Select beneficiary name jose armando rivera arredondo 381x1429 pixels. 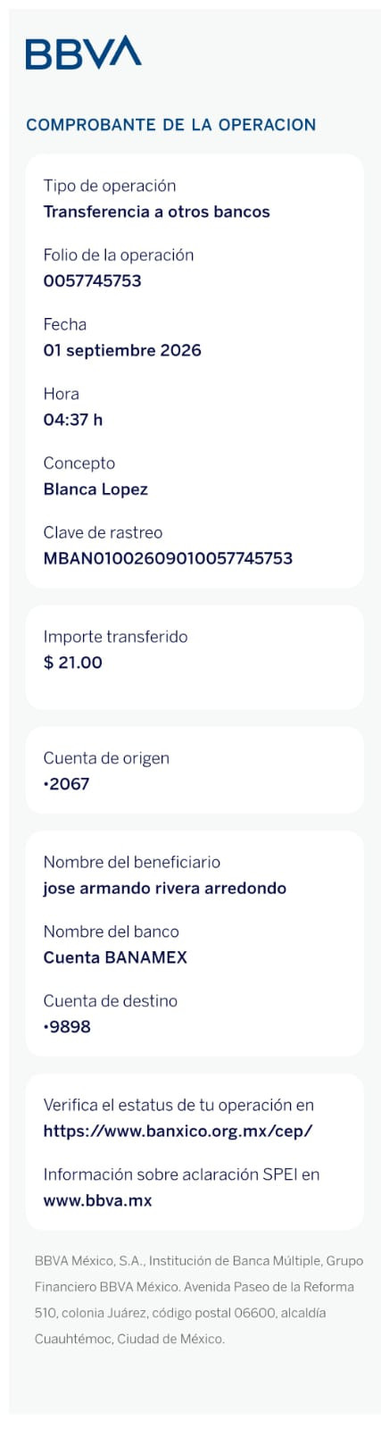pyautogui.click(x=165, y=889)
